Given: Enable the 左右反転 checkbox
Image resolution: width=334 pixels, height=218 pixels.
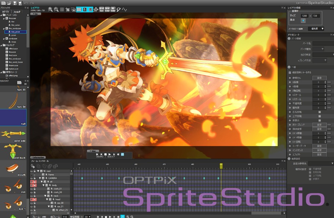Looking at the screenshot, I should tap(319, 112).
